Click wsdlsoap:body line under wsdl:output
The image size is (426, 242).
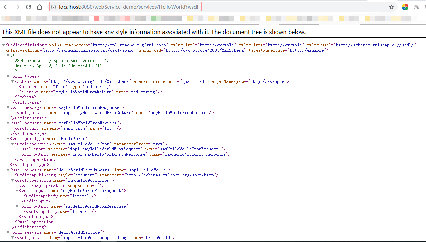60,211
